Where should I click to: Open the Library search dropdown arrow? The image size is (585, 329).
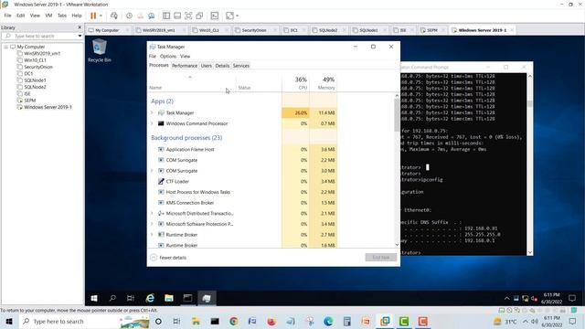click(80, 36)
